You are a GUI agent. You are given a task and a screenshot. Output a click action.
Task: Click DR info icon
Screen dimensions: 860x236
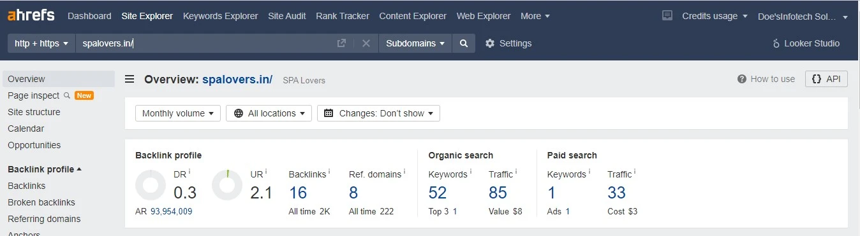[189, 171]
